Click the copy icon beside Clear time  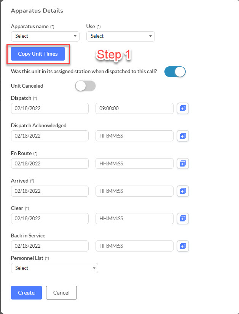183,218
